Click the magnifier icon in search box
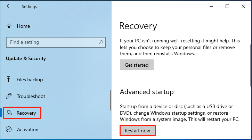252x140 pixels. (x=101, y=42)
